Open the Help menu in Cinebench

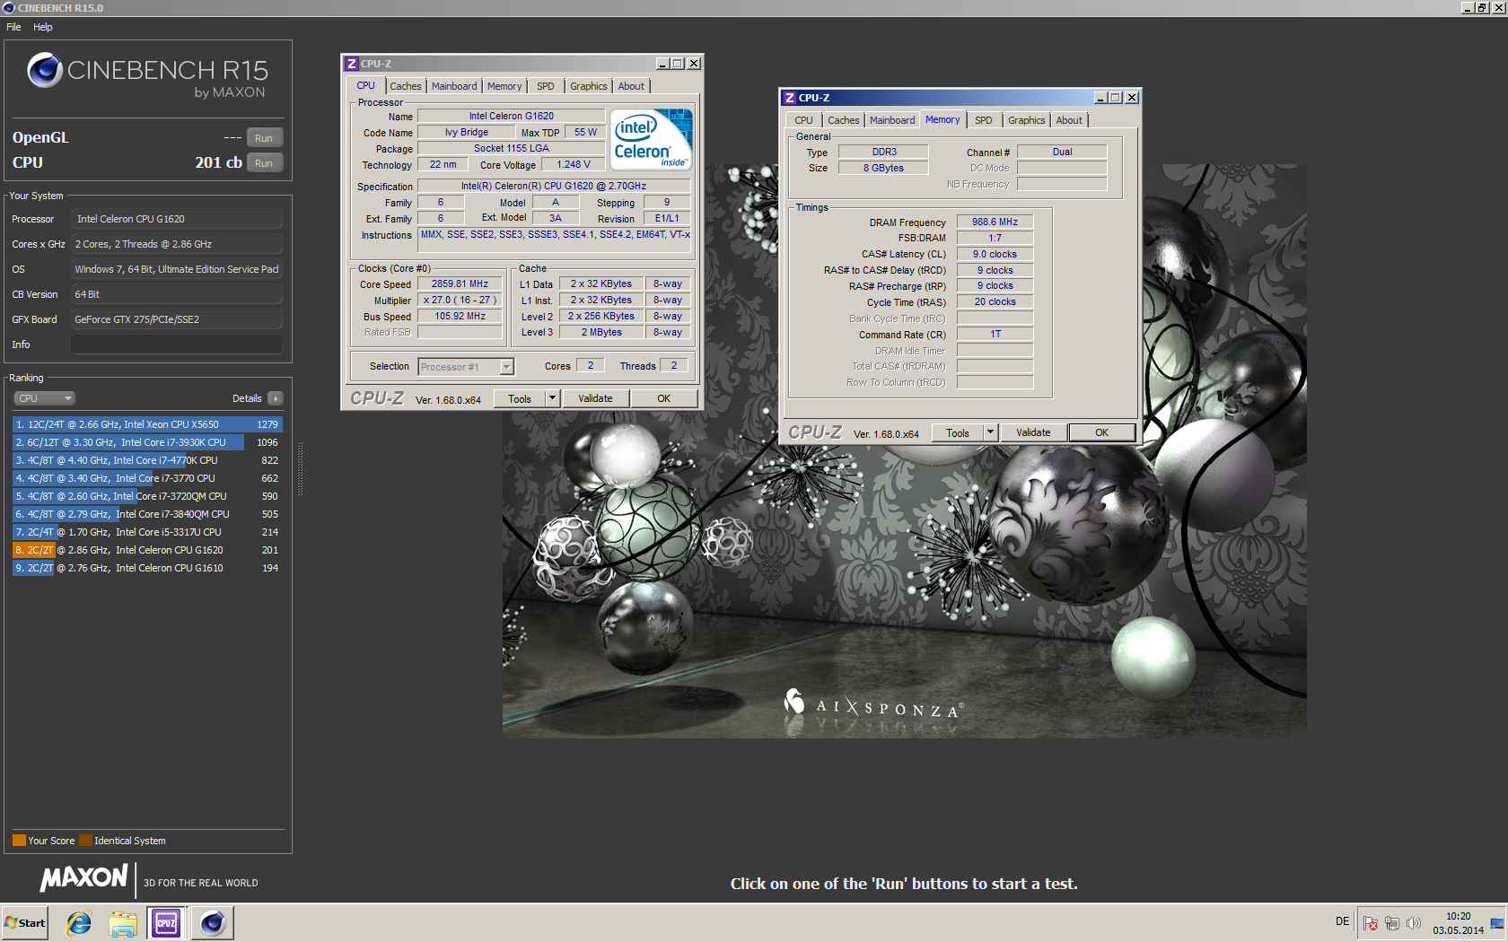coord(43,27)
